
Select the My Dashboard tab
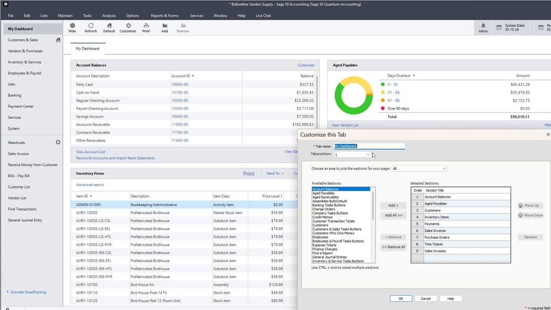pyautogui.click(x=87, y=49)
